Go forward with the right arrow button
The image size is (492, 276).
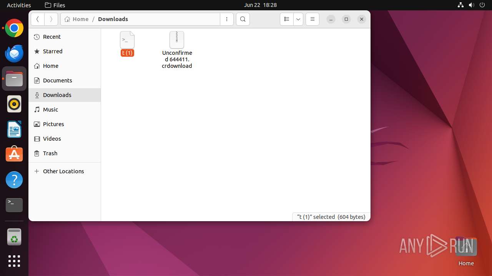51,19
